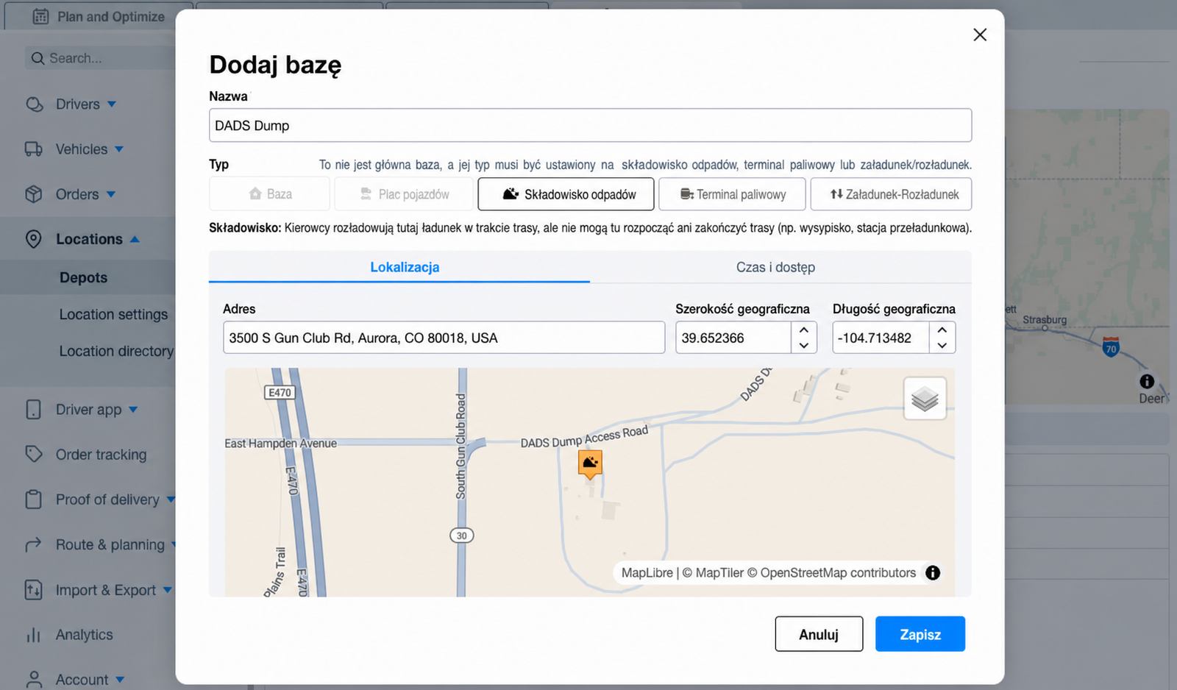The height and width of the screenshot is (690, 1177).
Task: Click the Adres address field
Action: pos(444,338)
